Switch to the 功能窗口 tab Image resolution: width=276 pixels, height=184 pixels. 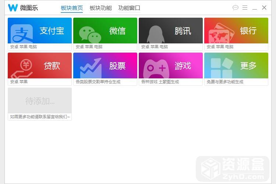tap(129, 8)
